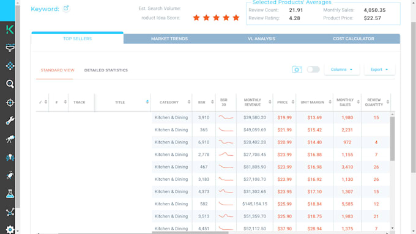Click the BSR value 6,910

tap(204, 142)
